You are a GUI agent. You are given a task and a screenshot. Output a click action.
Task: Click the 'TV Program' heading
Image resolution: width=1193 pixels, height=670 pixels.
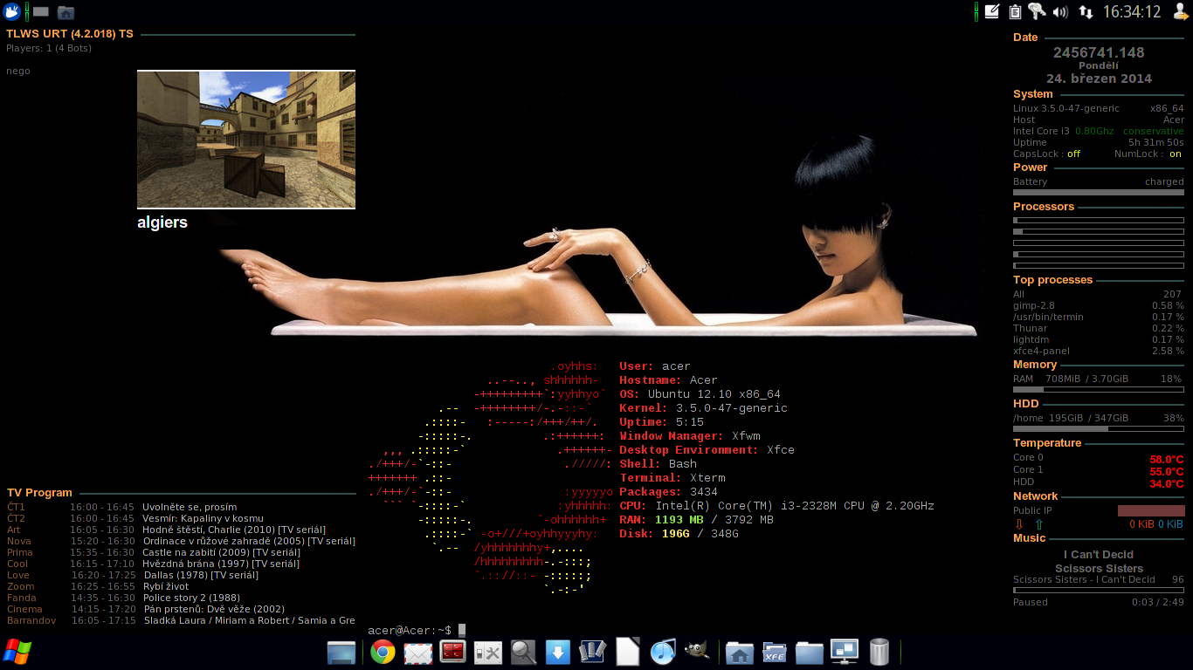coord(39,493)
